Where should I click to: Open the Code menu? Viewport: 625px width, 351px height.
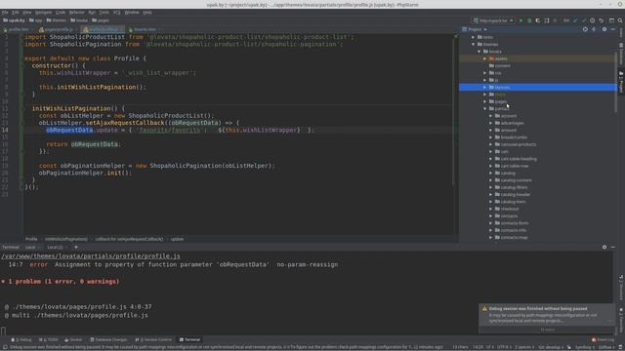point(61,13)
